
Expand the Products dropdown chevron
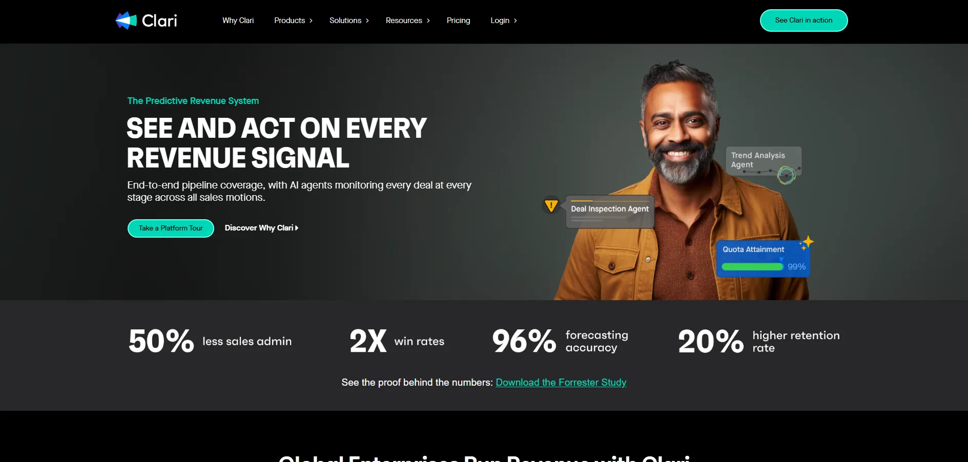pos(311,20)
